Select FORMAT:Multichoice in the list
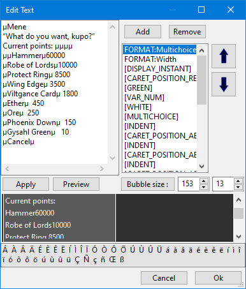This screenshot has height=289, width=246. [x=160, y=50]
